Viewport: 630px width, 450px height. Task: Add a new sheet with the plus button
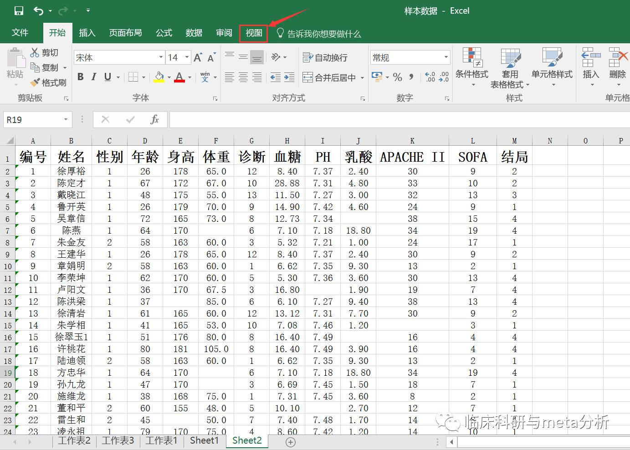291,442
